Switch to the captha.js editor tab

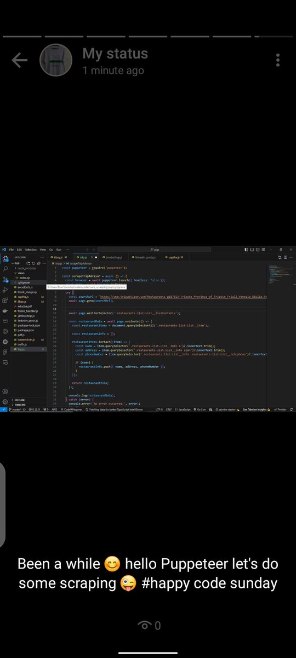[175, 257]
